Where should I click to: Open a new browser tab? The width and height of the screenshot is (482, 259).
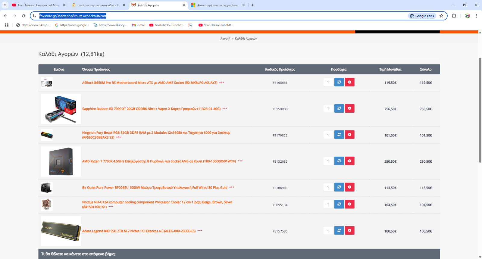point(252,5)
